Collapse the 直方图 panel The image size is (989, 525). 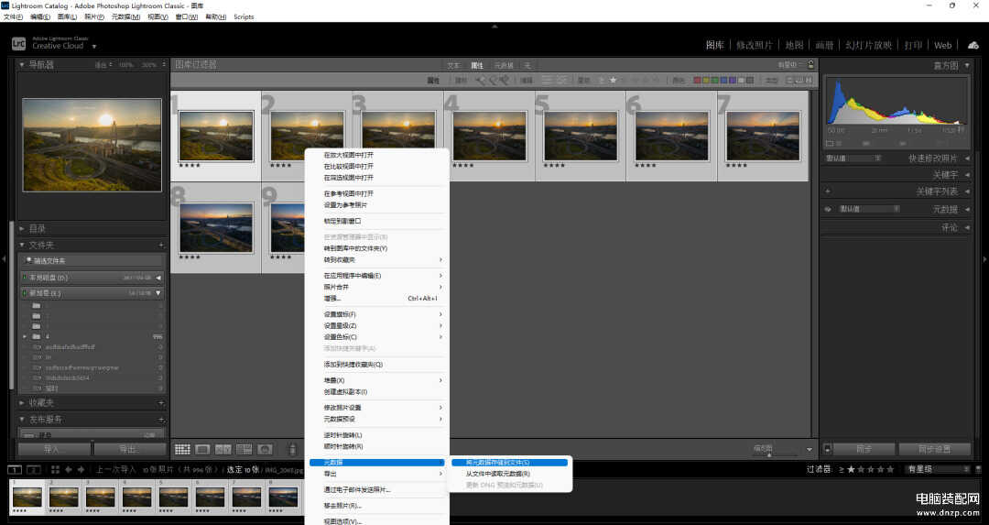coord(967,65)
